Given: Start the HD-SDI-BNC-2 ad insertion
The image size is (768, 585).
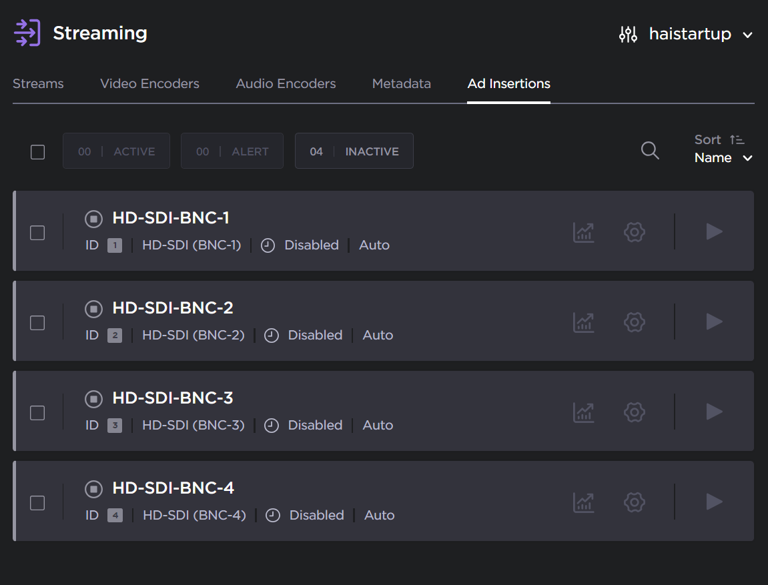Looking at the screenshot, I should click(x=714, y=322).
